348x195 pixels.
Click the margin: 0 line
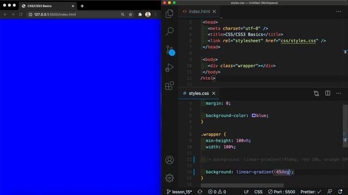[218, 103]
